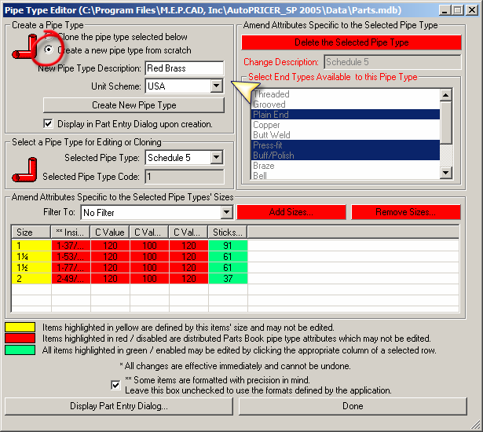Image resolution: width=483 pixels, height=432 pixels.
Task: Click the New Pipe Type Description field
Action: (x=184, y=69)
